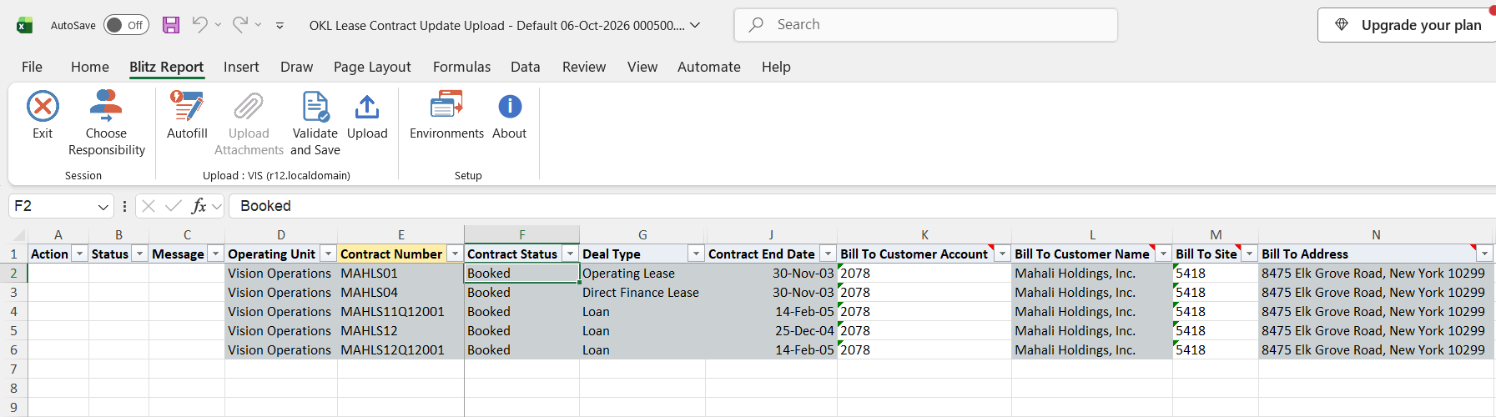The width and height of the screenshot is (1496, 417).
Task: Select cell MAHLS11Q12001
Action: pyautogui.click(x=400, y=312)
